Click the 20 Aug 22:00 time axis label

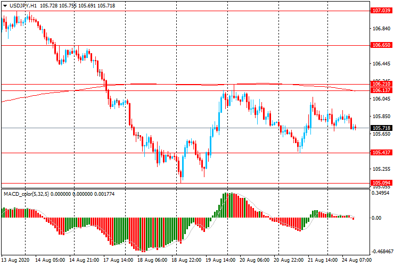[289, 260]
